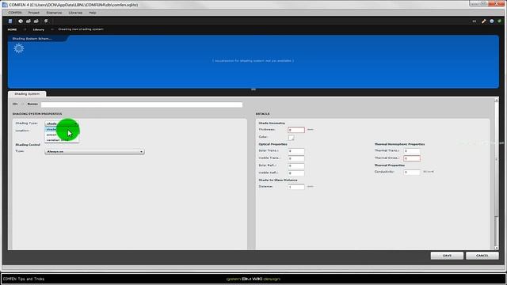
Task: Select the Shading System tab
Action: [x=27, y=93]
